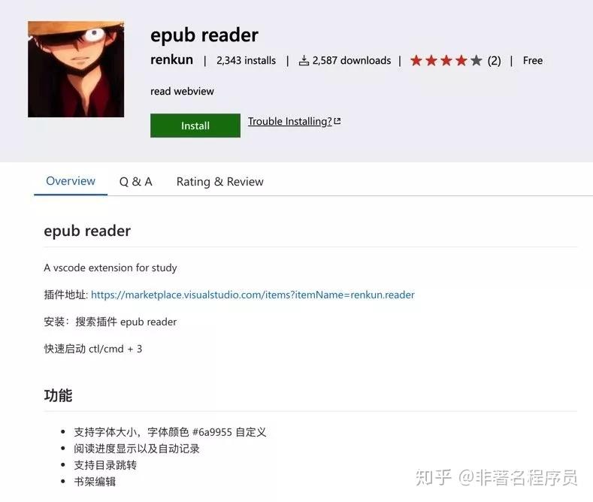The width and height of the screenshot is (593, 502).
Task: Click the green Install button
Action: point(195,125)
